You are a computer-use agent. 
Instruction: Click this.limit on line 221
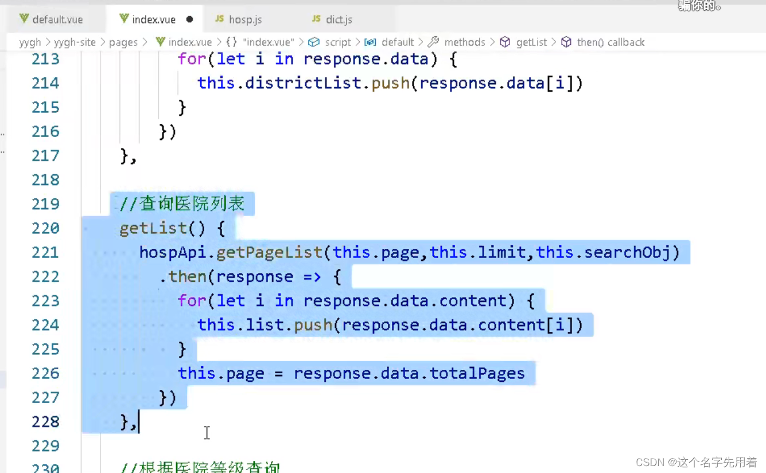[477, 252]
